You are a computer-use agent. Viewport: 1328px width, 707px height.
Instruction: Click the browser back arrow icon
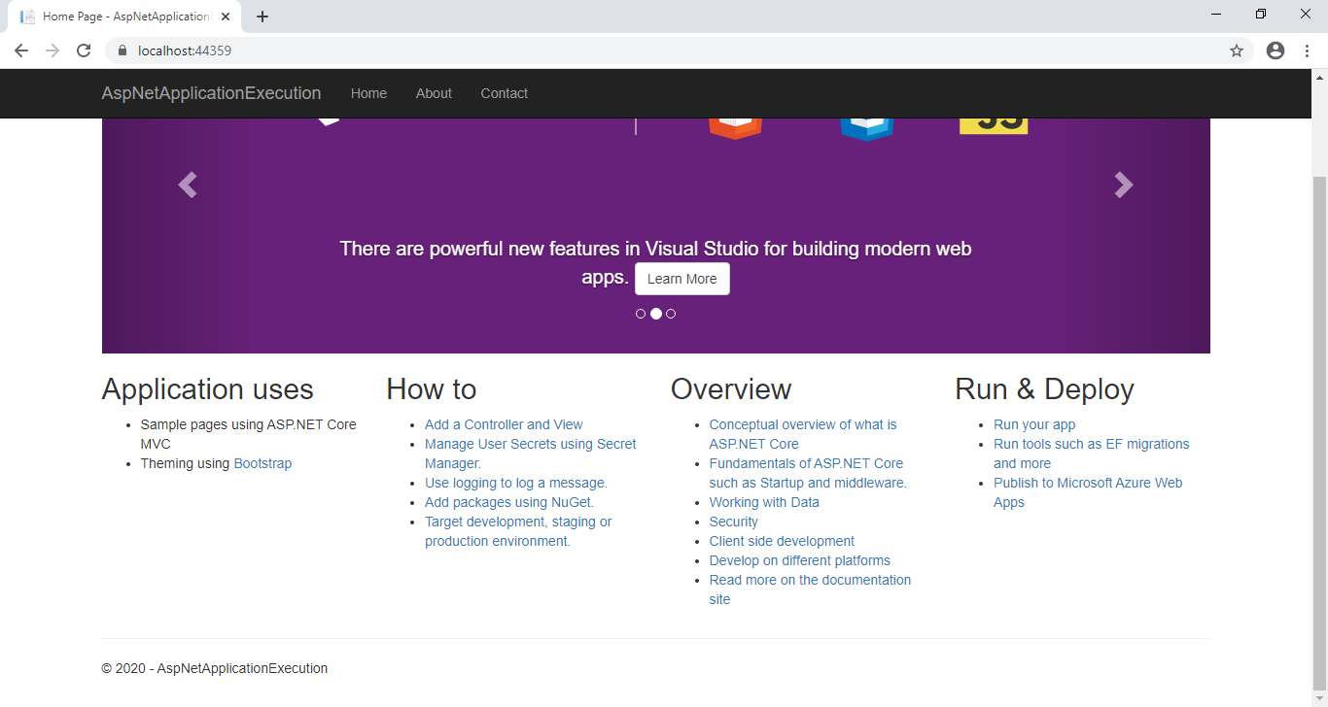coord(21,50)
